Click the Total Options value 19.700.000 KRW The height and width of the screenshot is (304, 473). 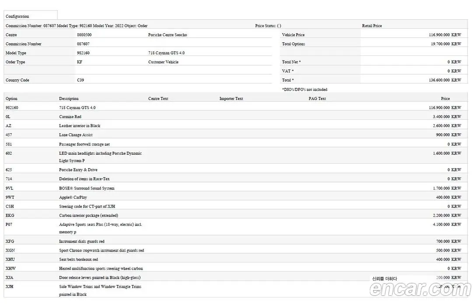click(445, 44)
